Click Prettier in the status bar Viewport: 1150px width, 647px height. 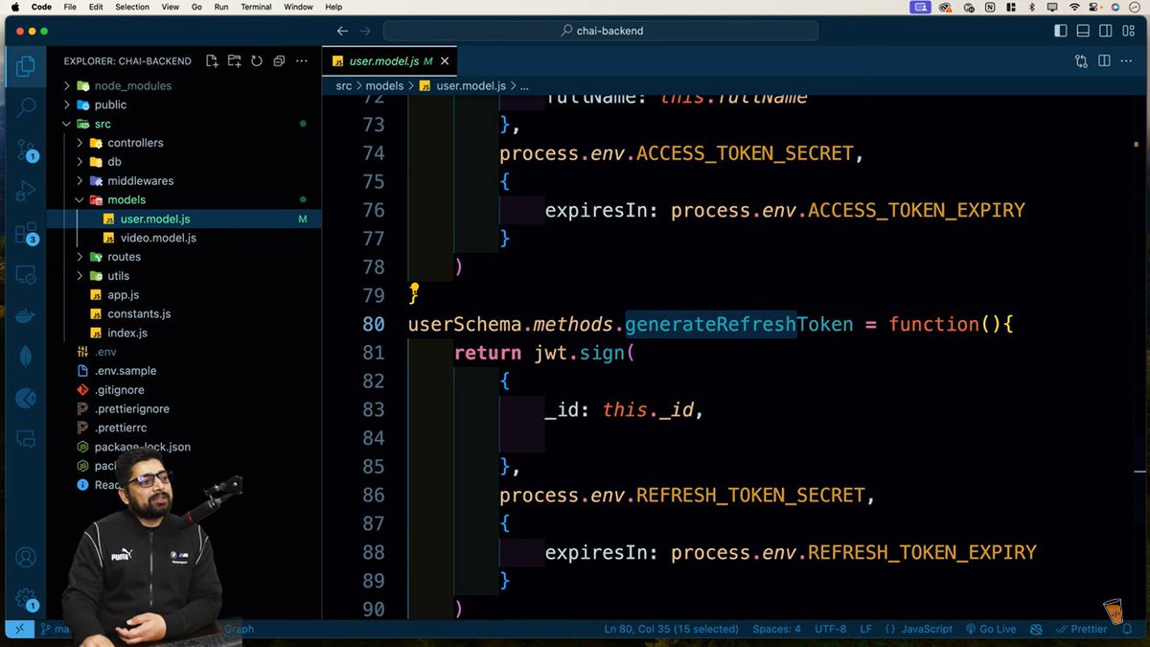pos(1081,629)
